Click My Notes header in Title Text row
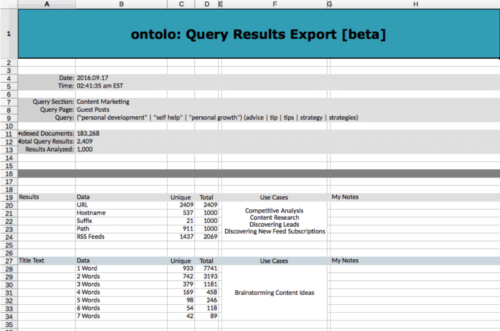 (x=345, y=260)
